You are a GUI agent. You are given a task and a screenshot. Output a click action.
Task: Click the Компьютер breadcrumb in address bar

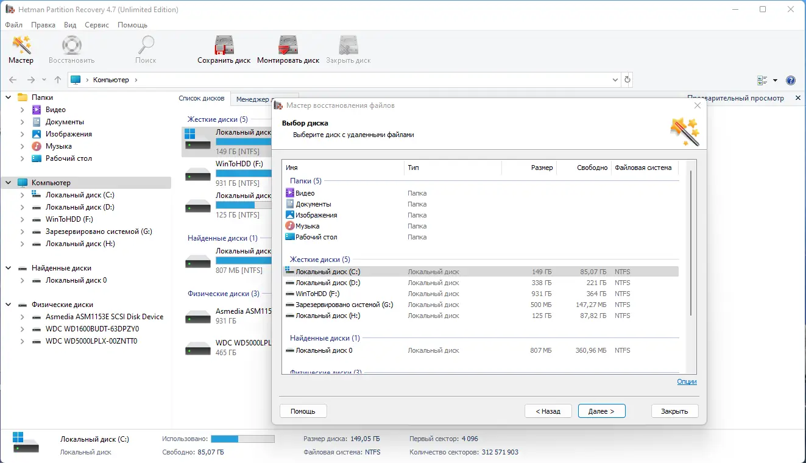(x=111, y=80)
